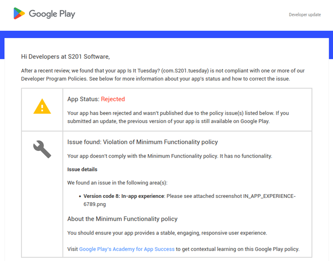Click the 'Google Play' wordmark text
The width and height of the screenshot is (333, 261).
[x=52, y=14]
